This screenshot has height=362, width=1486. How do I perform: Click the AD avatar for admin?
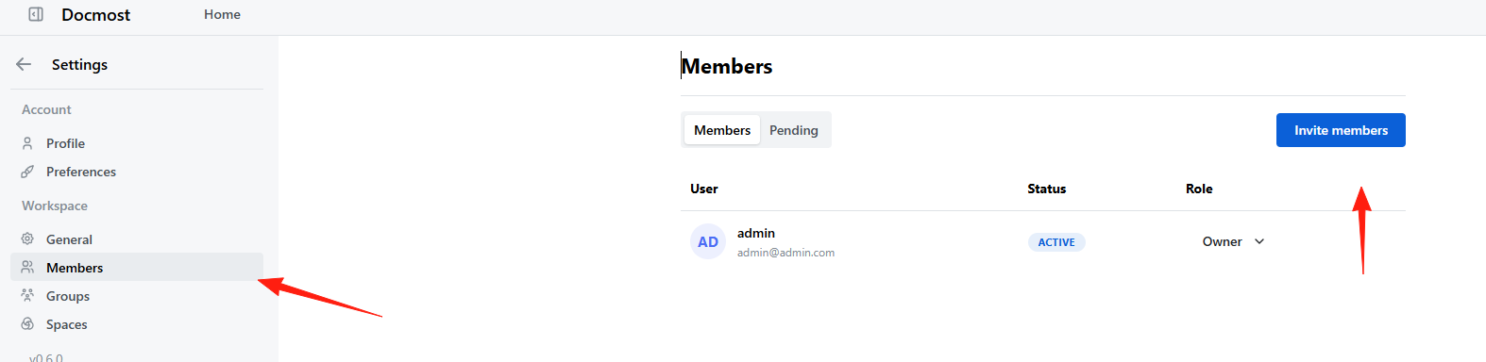708,241
